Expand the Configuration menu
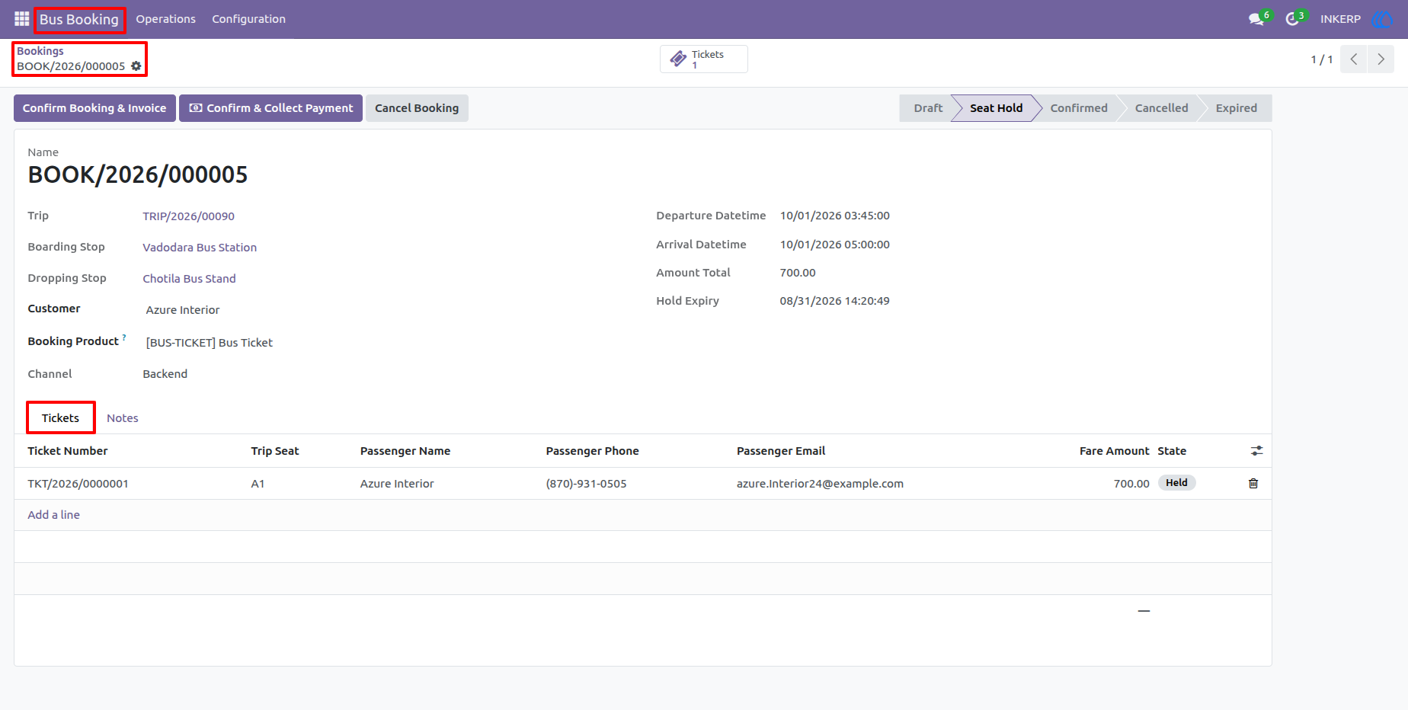The image size is (1408, 710). tap(248, 19)
